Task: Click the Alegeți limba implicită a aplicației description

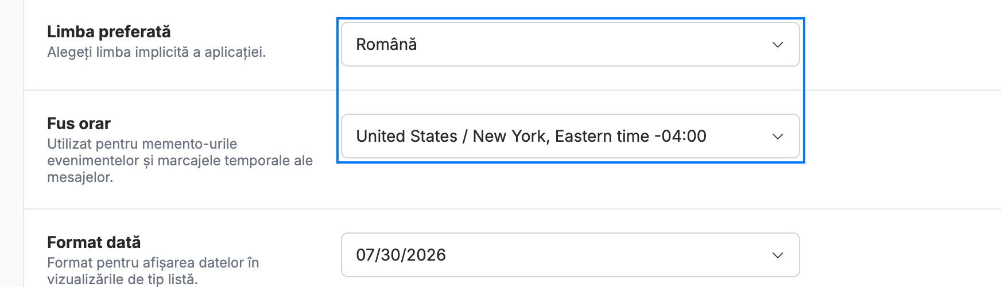Action: (156, 52)
